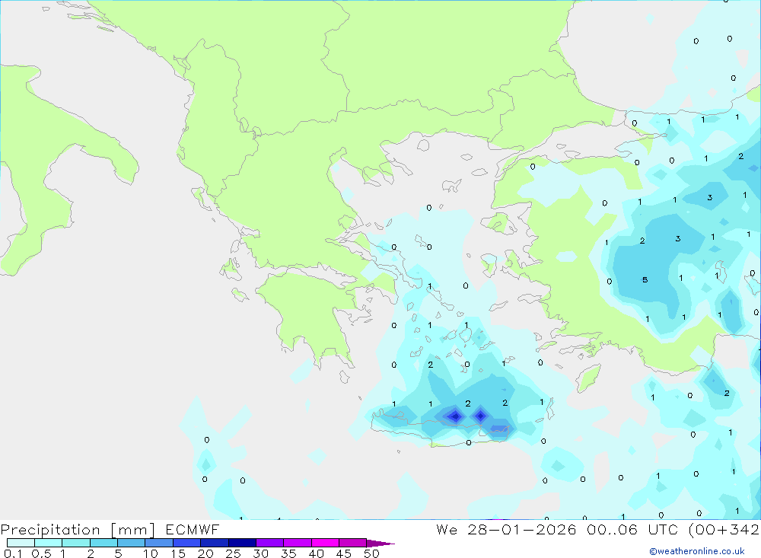
Task: Choose the 30–35 mm violet legend swatch
Action: [x=270, y=543]
